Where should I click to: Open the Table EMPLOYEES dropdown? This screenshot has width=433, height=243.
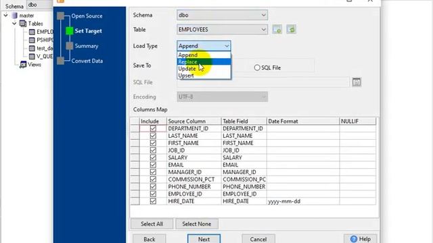pos(222,30)
